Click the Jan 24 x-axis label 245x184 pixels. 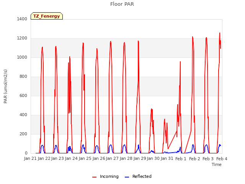click(x=71, y=159)
